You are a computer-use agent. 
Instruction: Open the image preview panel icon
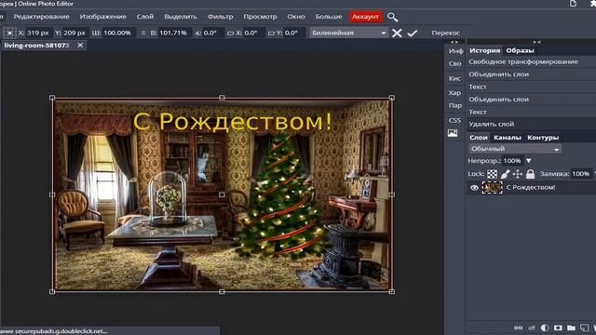[453, 133]
